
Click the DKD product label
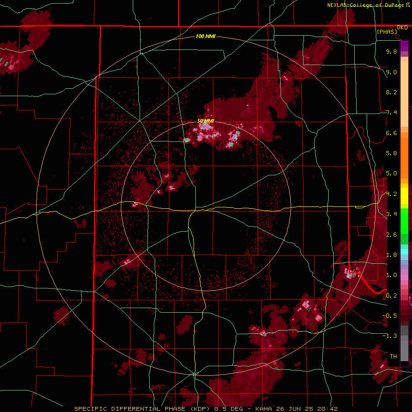coord(402,27)
